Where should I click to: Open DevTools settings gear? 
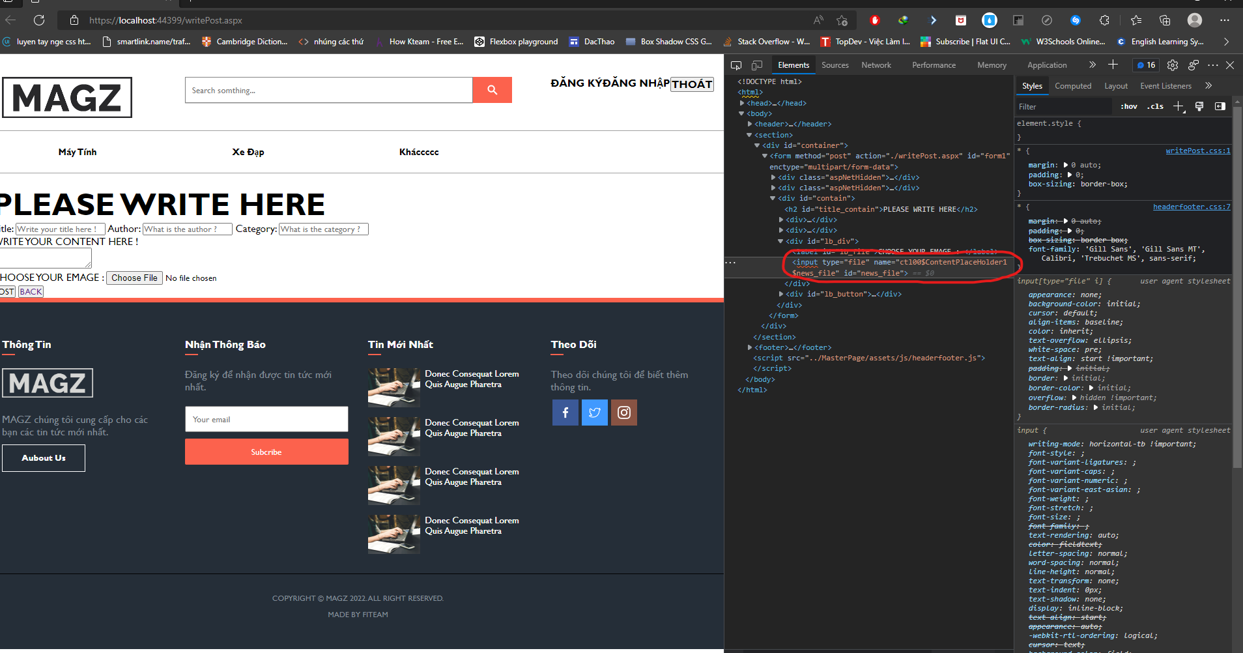(1173, 65)
